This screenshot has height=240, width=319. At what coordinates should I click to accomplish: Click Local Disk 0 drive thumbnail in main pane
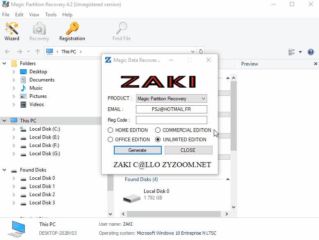click(x=131, y=198)
